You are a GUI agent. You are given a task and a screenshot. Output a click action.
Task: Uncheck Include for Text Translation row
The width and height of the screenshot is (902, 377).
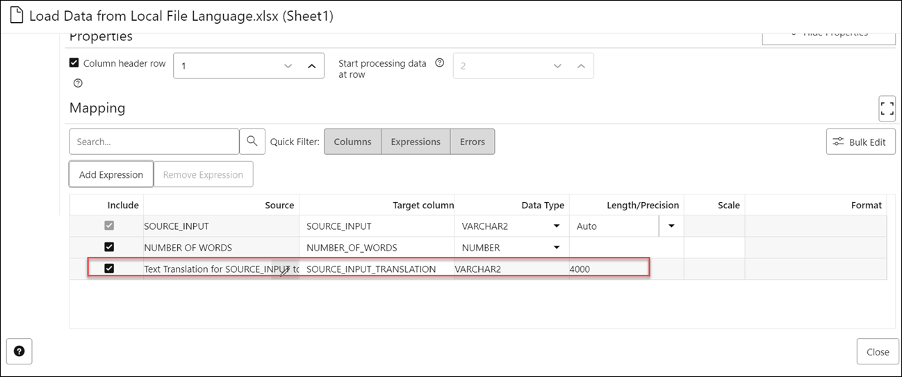click(x=109, y=269)
